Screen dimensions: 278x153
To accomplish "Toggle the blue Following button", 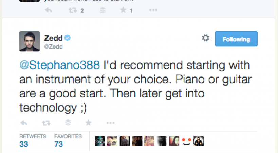I will coord(236,39).
